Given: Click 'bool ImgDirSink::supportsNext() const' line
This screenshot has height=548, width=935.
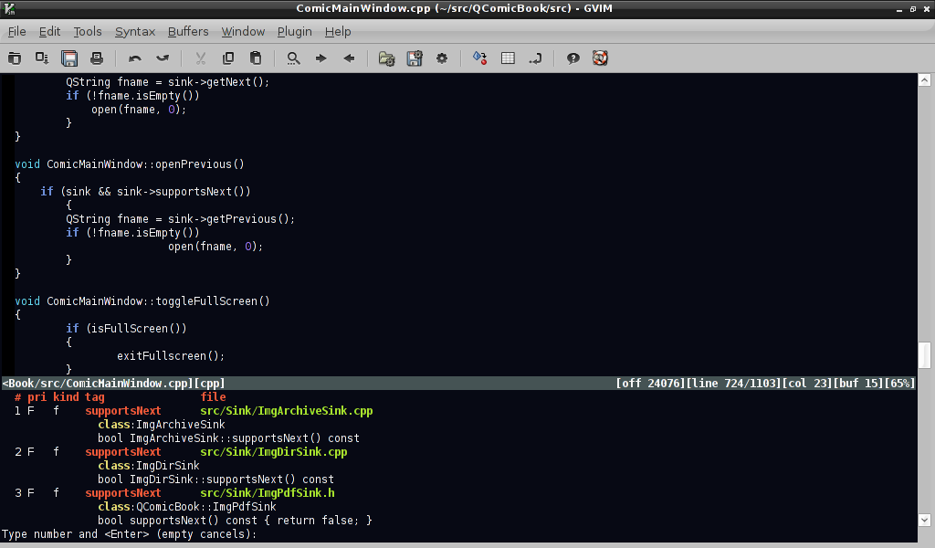Looking at the screenshot, I should coord(215,479).
